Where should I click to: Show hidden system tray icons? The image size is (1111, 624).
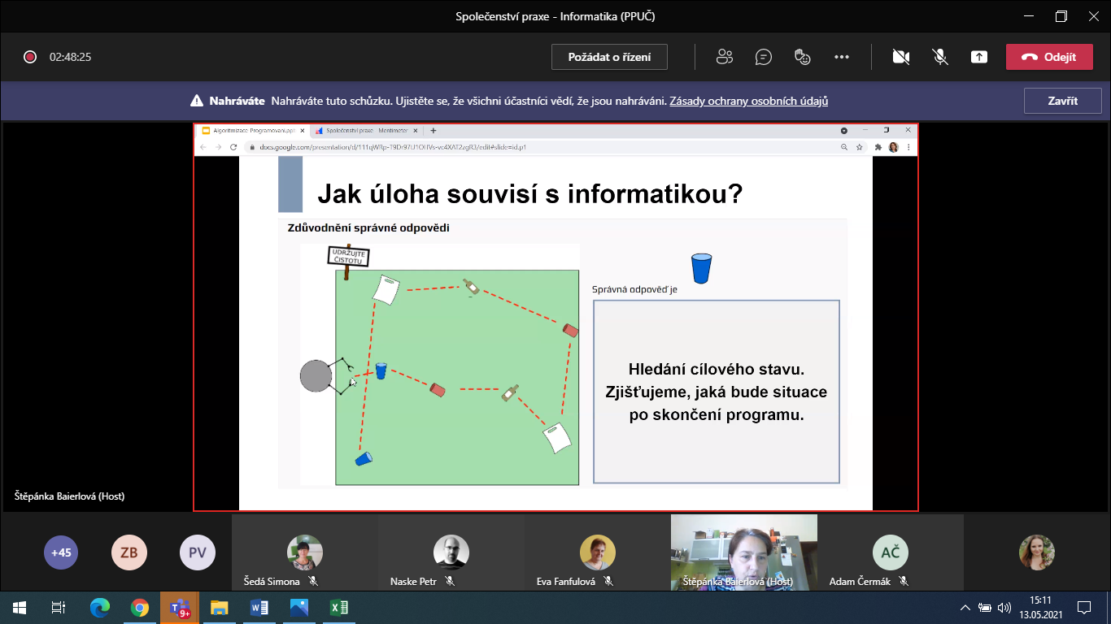tap(965, 607)
